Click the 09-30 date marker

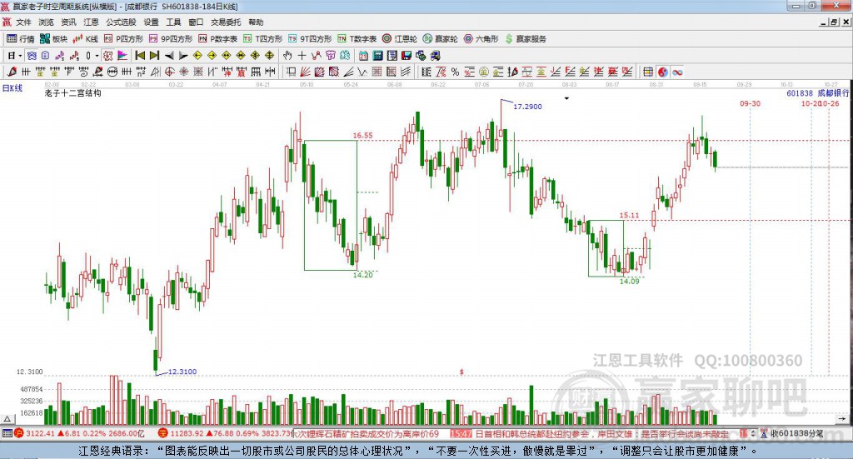point(751,103)
